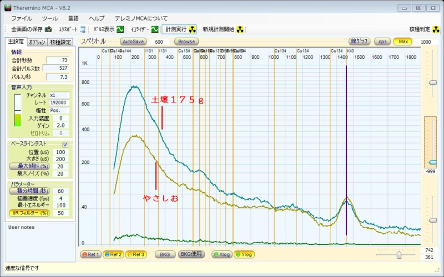Click 全画面の保存 toolbar label
The image size is (444, 277).
tap(27, 29)
